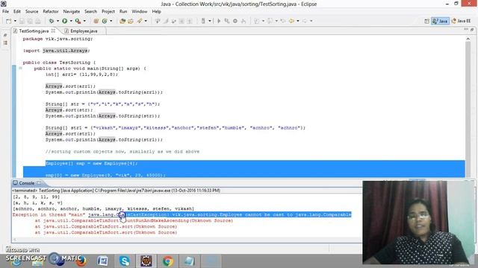The image size is (478, 268).
Task: Open the Search menu
Action: coord(90,12)
